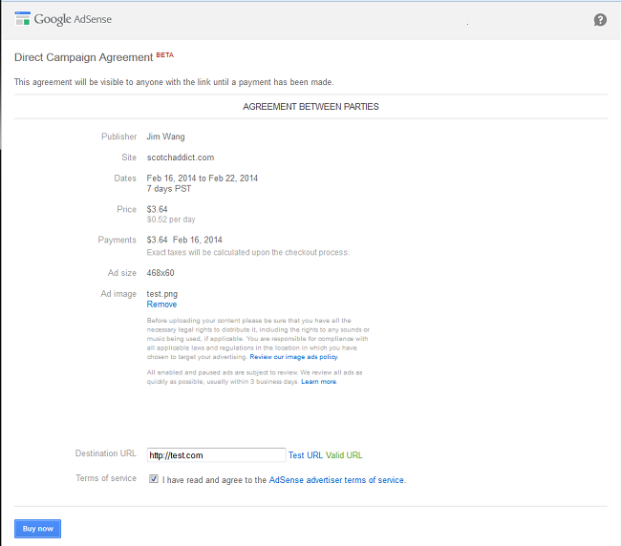The width and height of the screenshot is (621, 546).
Task: Select the Valid URL status text
Action: 344,455
